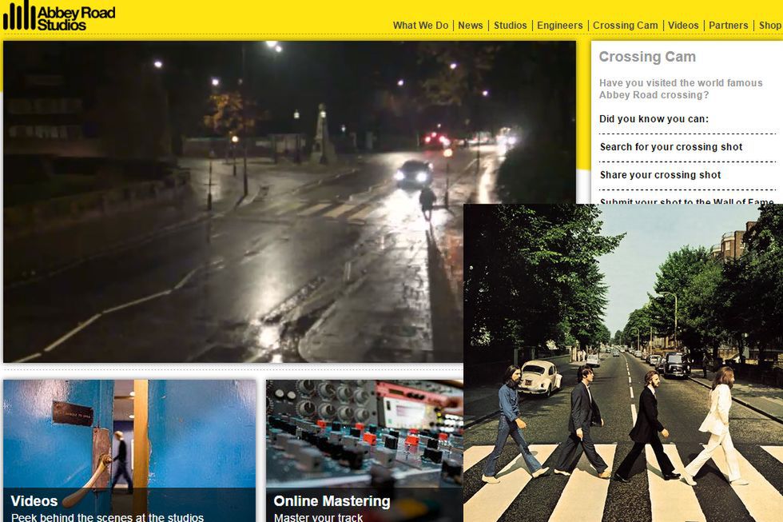Select Search for your crossing shot
This screenshot has height=522, width=783.
[671, 147]
